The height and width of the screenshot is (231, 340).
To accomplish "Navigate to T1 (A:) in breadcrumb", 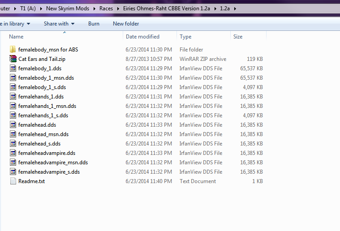I will [28, 9].
